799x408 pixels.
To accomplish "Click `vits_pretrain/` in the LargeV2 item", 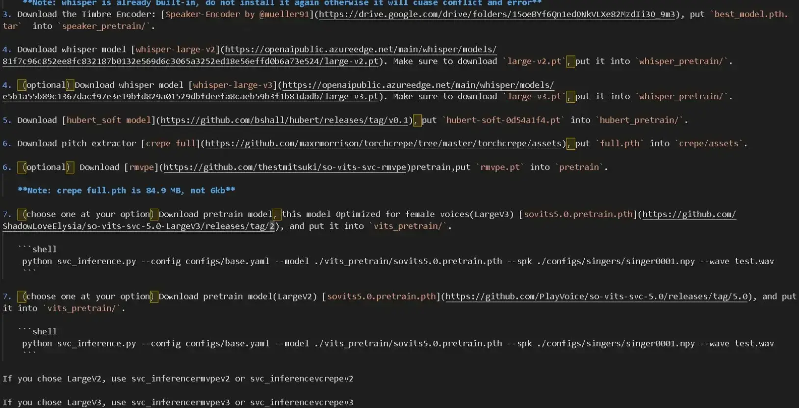I will tap(81, 308).
